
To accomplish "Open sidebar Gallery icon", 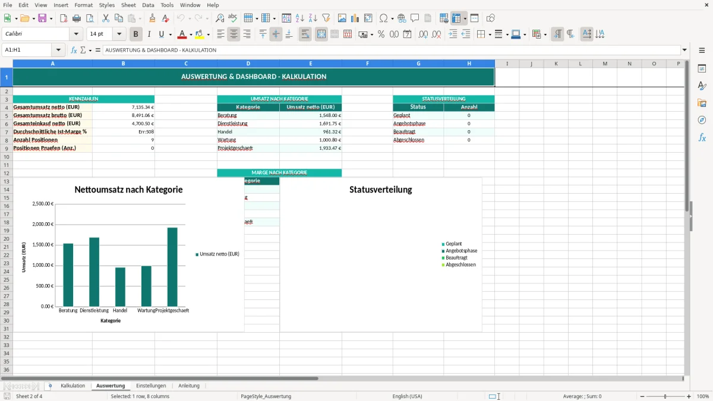I will [702, 103].
